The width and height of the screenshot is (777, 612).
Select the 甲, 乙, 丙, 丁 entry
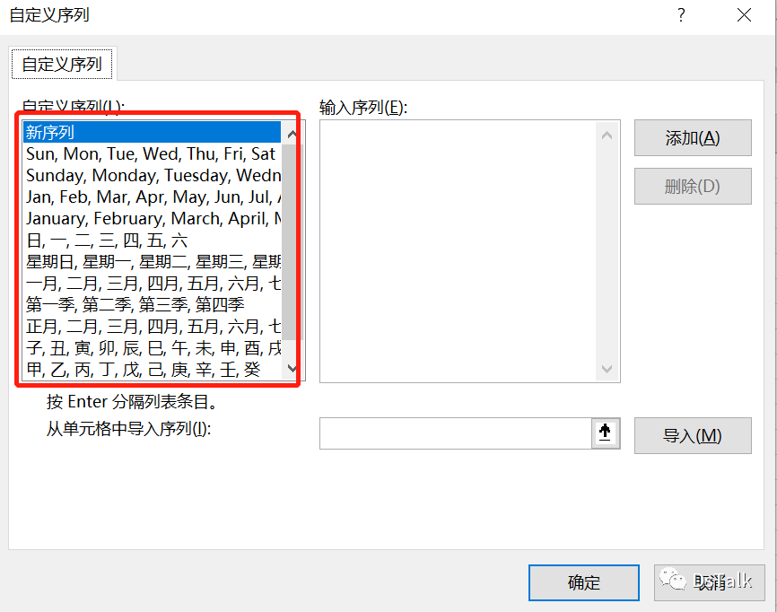coord(144,370)
